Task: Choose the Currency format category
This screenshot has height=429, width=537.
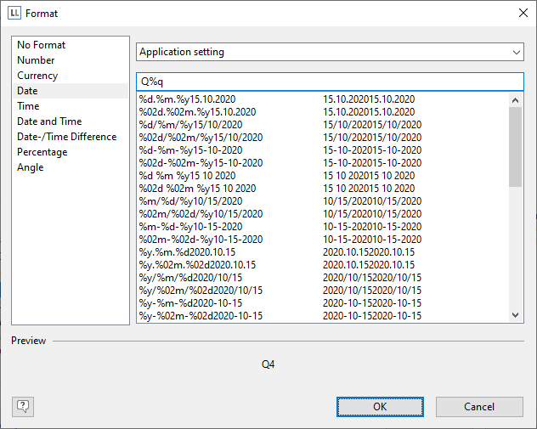Action: (x=37, y=76)
